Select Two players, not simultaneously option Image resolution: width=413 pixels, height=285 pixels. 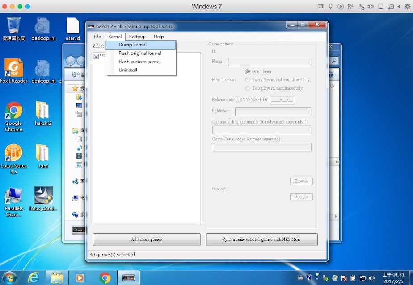[247, 80]
